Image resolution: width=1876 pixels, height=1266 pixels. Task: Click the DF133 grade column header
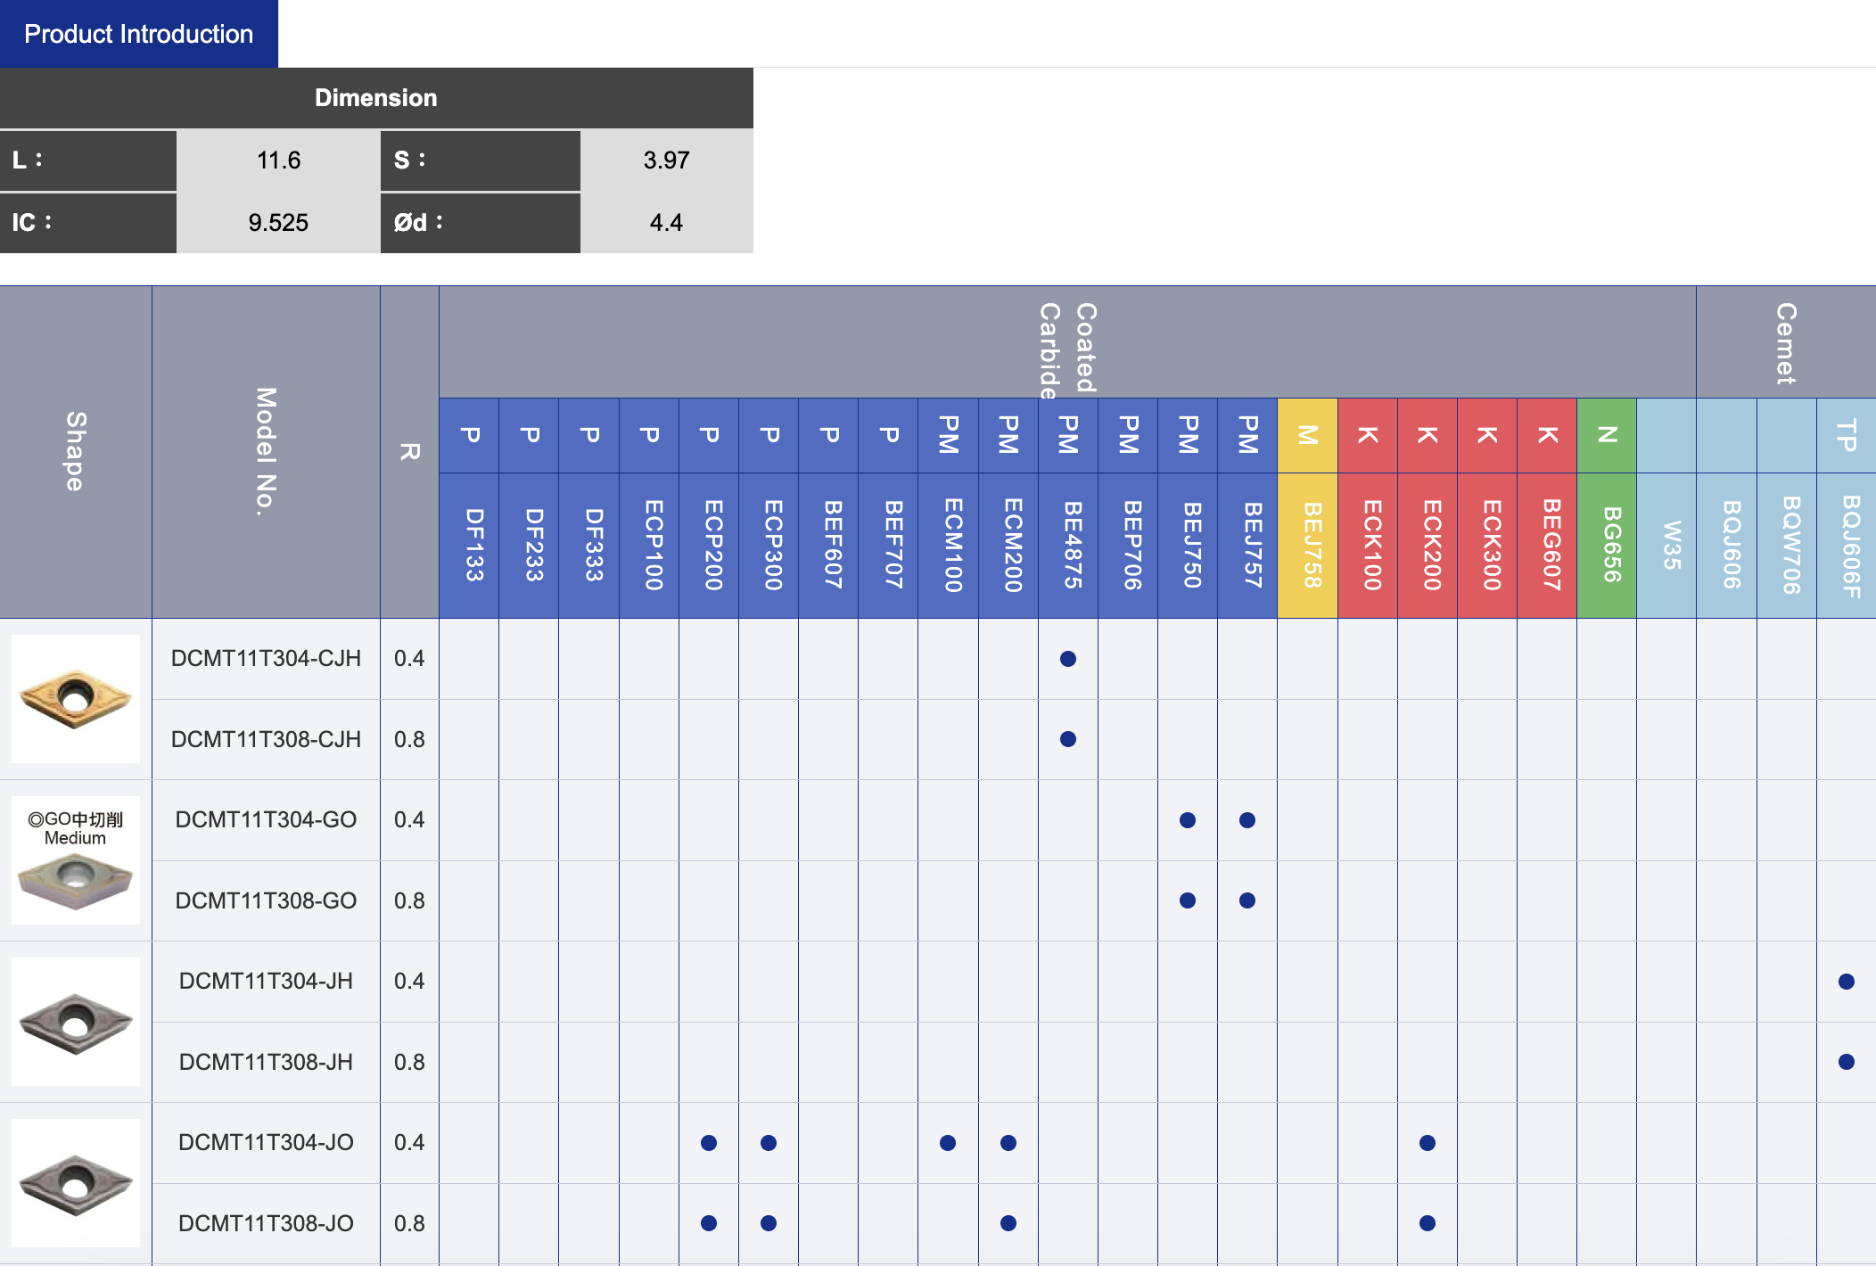click(x=469, y=545)
